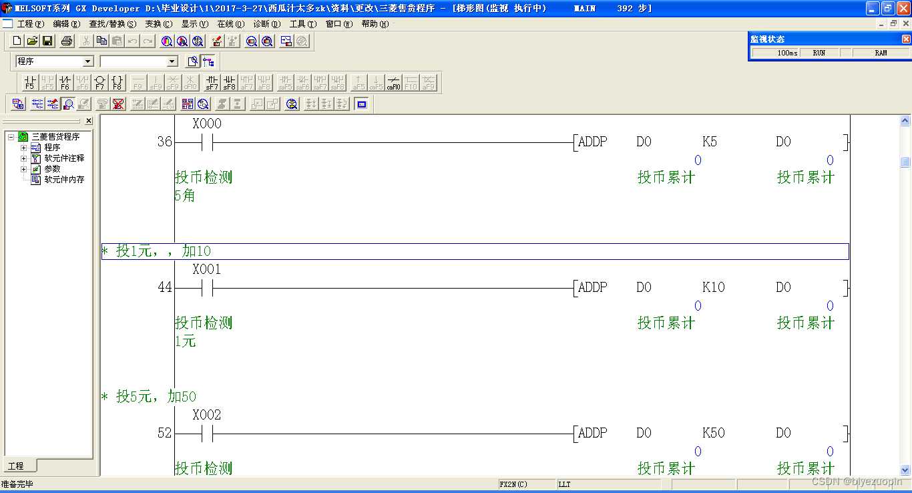Select the ADDP D0 K10 D0 instruction
This screenshot has height=493, width=912.
click(x=711, y=288)
